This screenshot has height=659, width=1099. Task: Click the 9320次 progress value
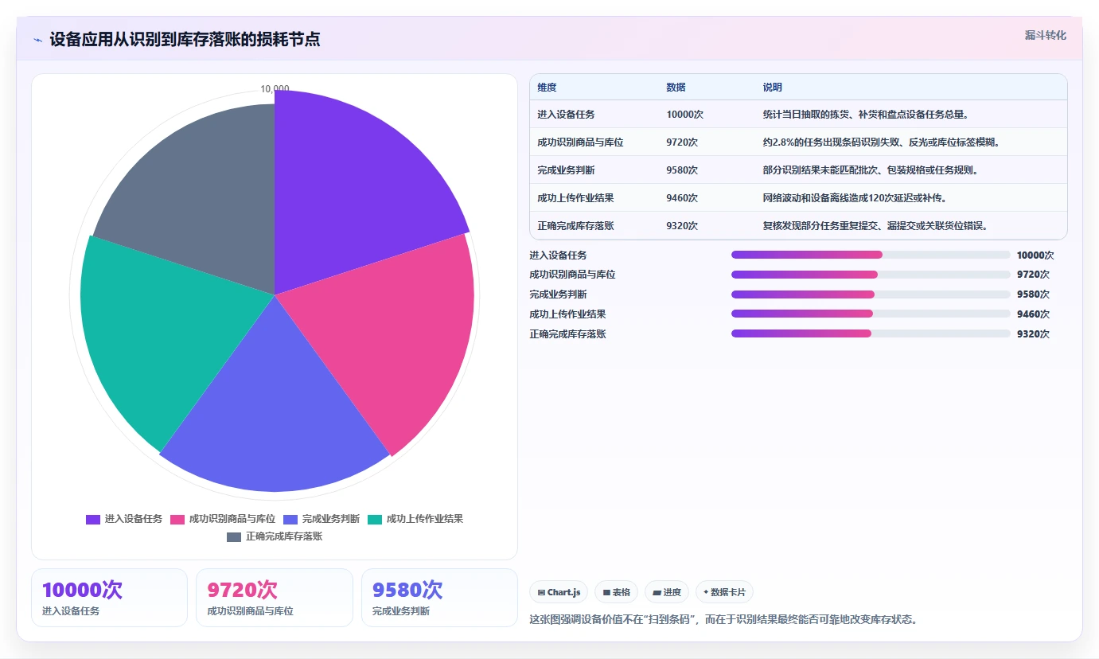click(x=1033, y=334)
